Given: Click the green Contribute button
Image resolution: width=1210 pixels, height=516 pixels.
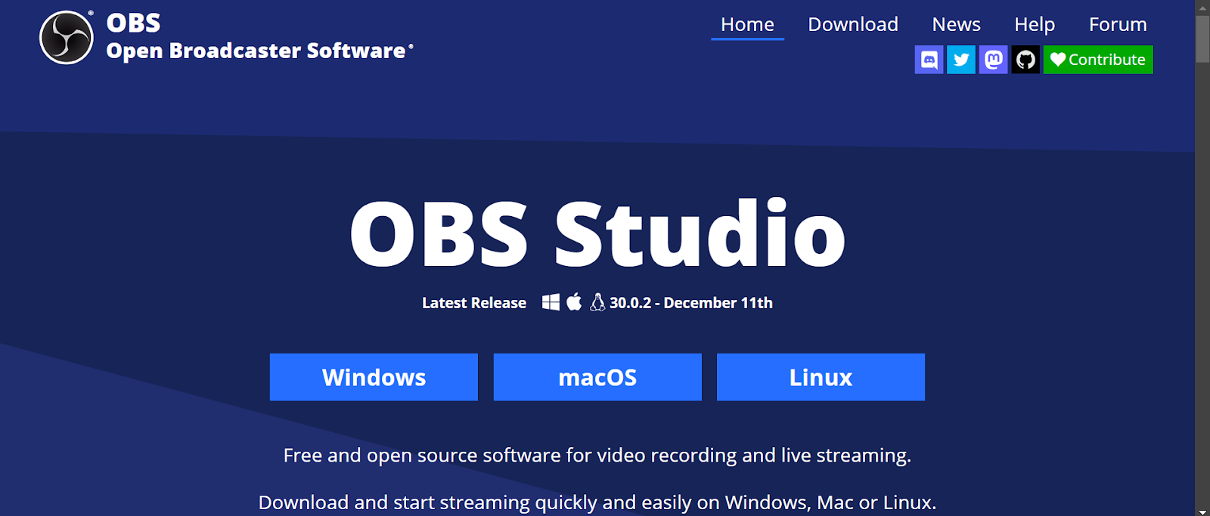Looking at the screenshot, I should pos(1098,60).
